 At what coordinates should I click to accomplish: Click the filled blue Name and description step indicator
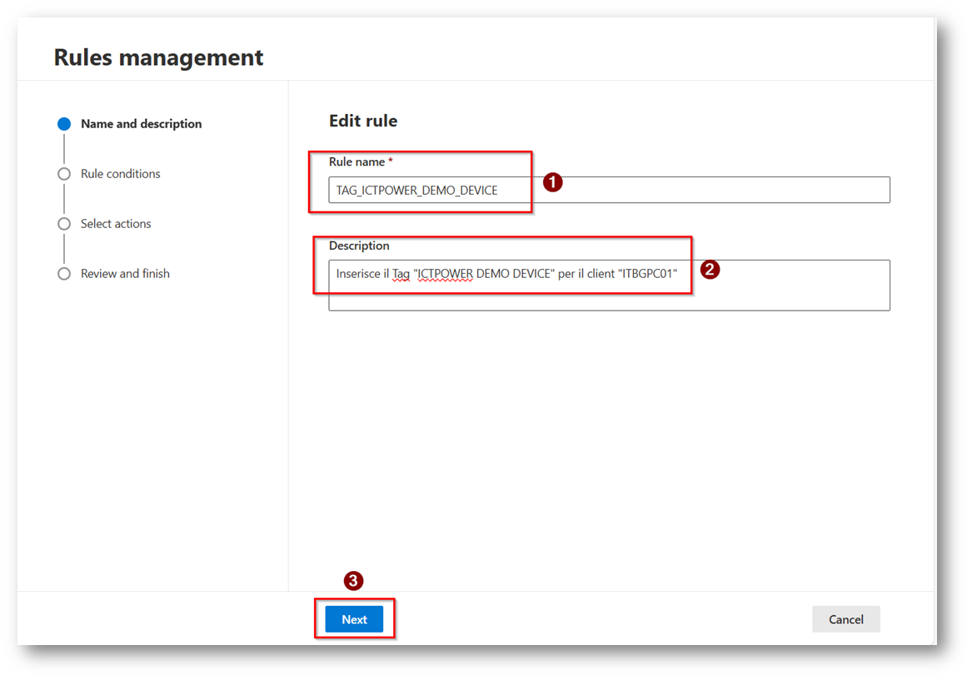click(x=64, y=124)
